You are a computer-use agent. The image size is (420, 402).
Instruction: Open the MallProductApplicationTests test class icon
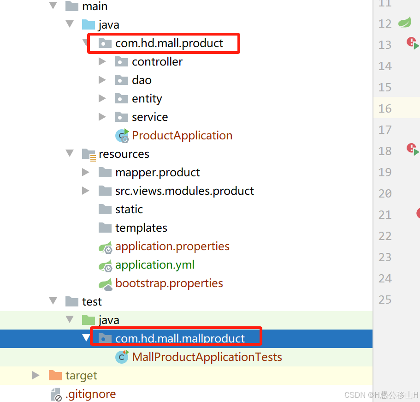pos(121,357)
